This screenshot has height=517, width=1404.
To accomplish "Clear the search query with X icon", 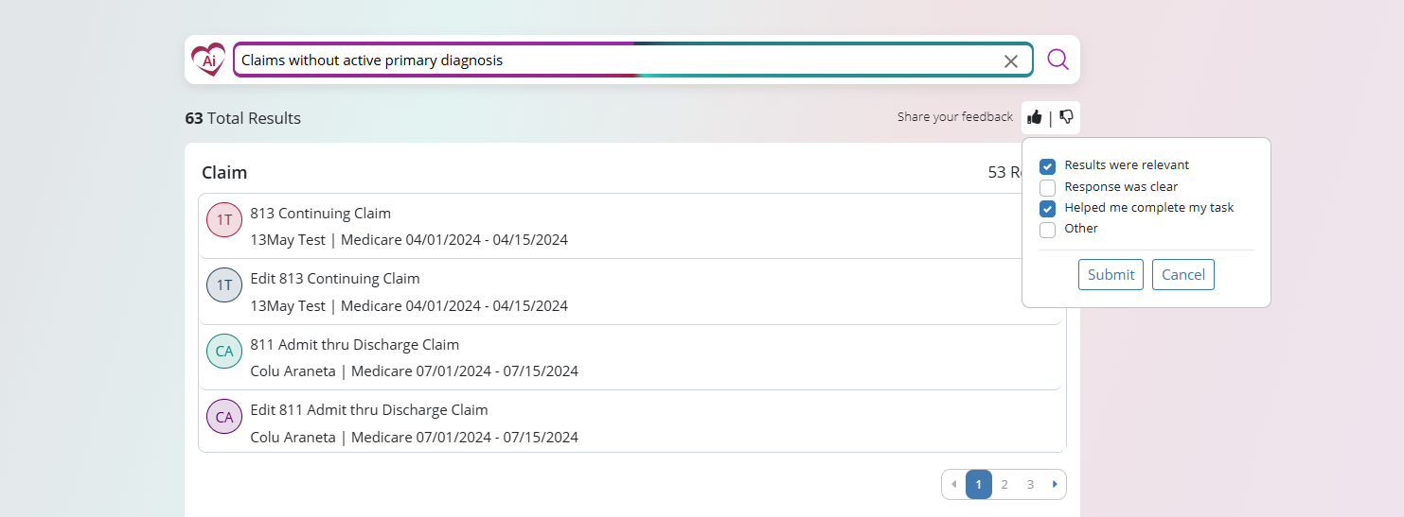I will pos(1010,61).
